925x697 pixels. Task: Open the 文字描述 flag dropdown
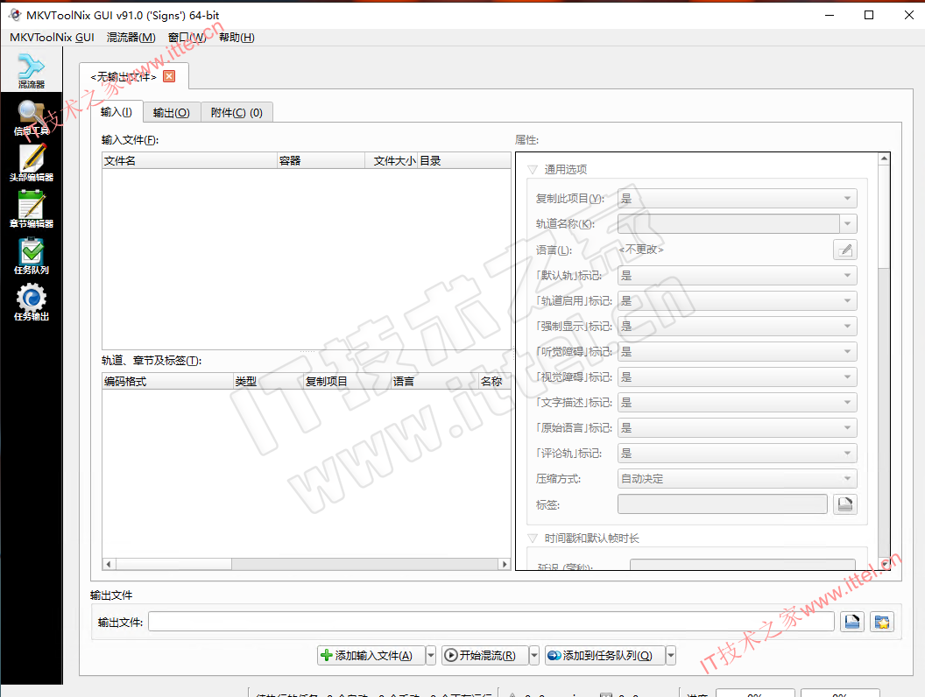[737, 402]
